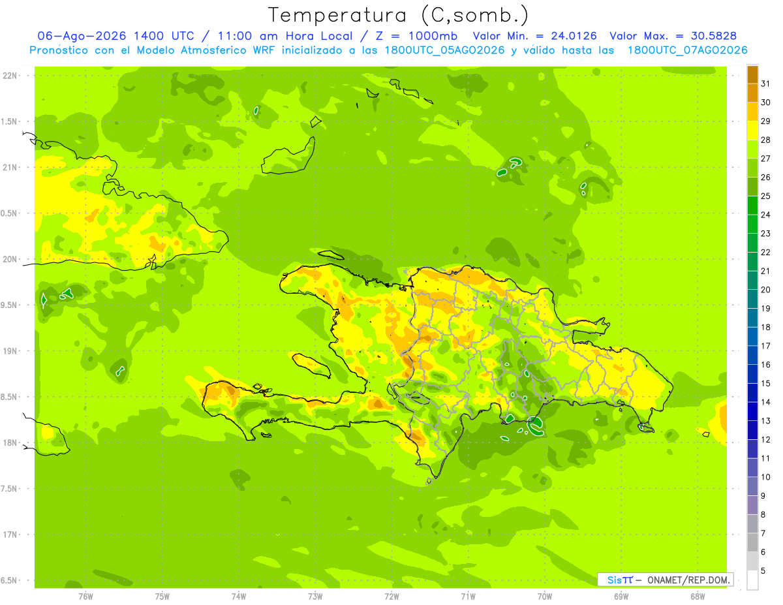Click the "Temperatura (C,somb.)" map title
This screenshot has width=783, height=605.
(x=399, y=16)
